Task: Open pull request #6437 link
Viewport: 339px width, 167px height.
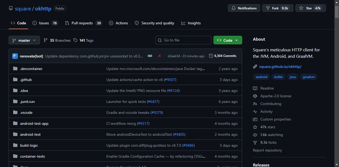Action: point(153,102)
